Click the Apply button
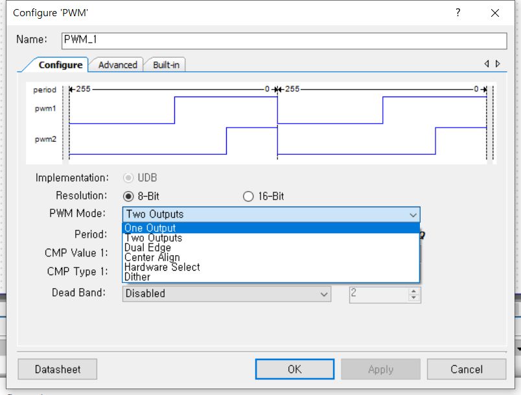Viewport: 521px width, 395px height. point(381,369)
